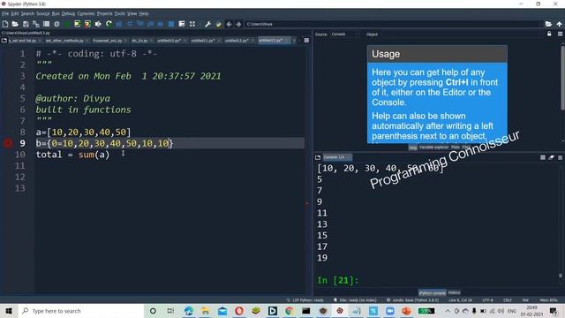Open the PYTHONPATH manager icon
Image resolution: width=565 pixels, height=318 pixels.
pyautogui.click(x=218, y=24)
